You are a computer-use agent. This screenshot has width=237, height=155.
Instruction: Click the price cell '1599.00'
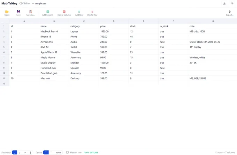point(114,63)
